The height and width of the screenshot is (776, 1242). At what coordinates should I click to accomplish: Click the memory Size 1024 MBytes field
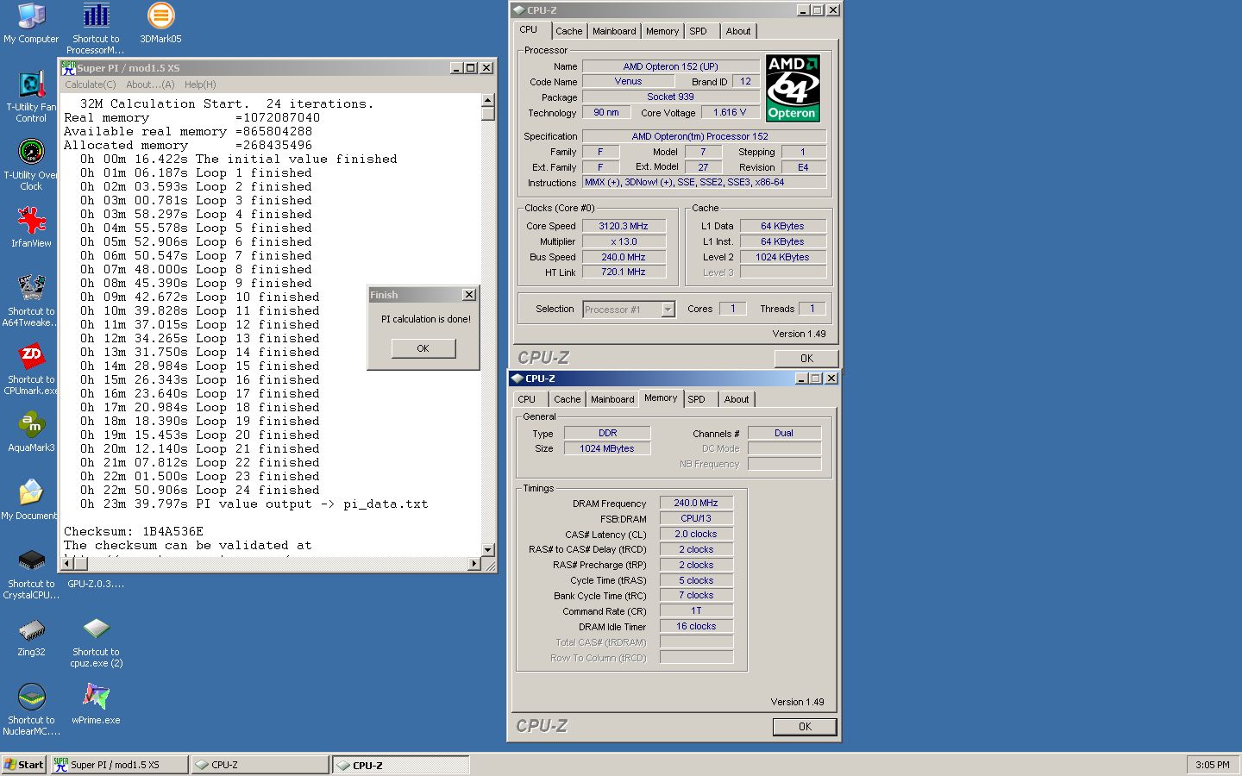click(x=607, y=448)
